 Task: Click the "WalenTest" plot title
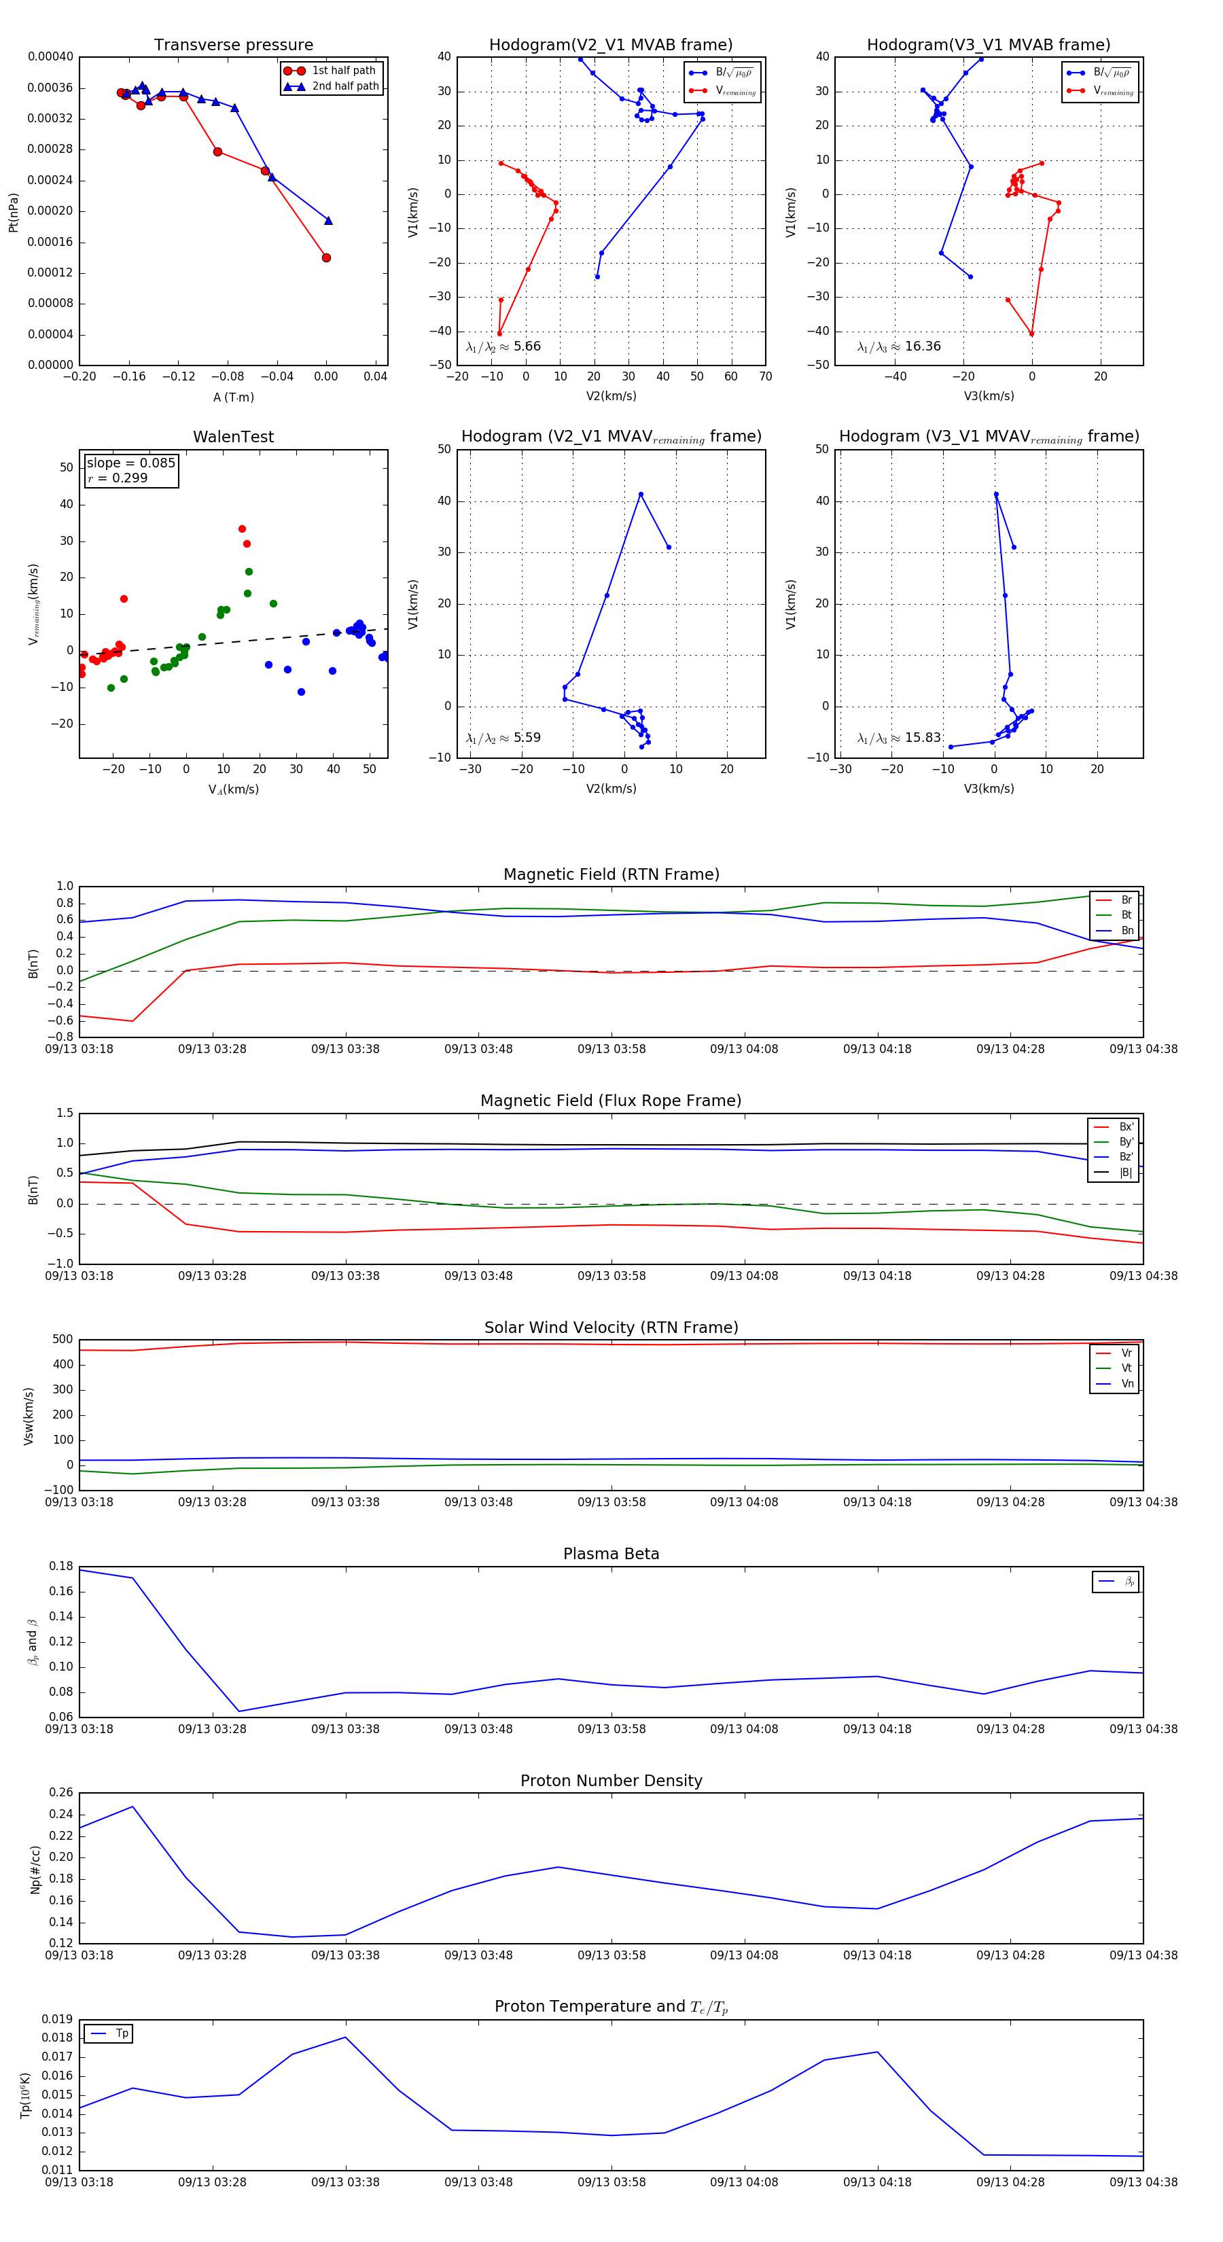233,437
